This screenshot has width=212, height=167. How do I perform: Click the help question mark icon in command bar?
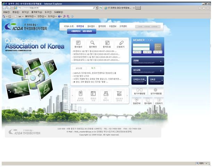tap(59, 16)
